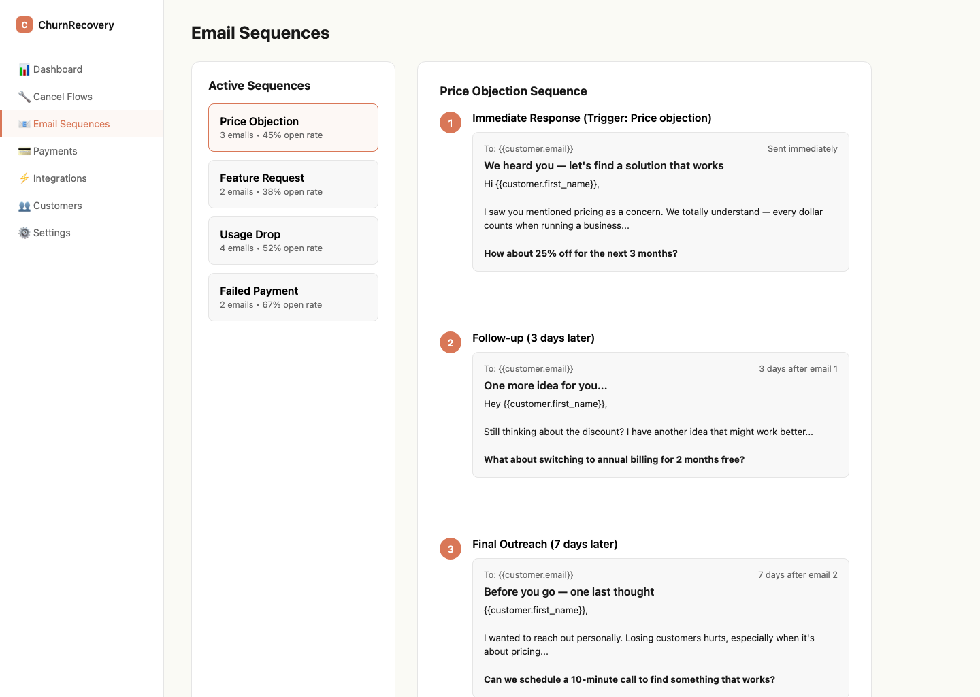Select the Price Objection sequence card

point(293,127)
